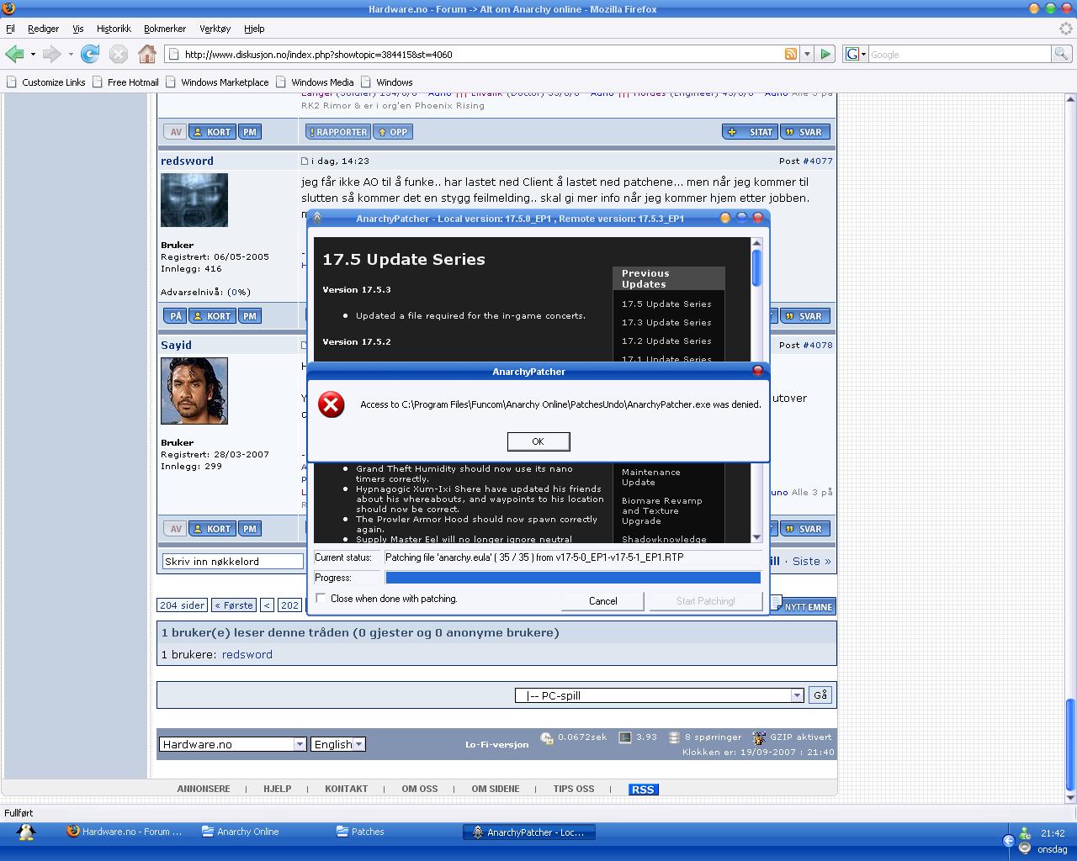Expand the hidden system tray icons arrow
Viewport: 1077px width, 861px height.
(x=1009, y=840)
